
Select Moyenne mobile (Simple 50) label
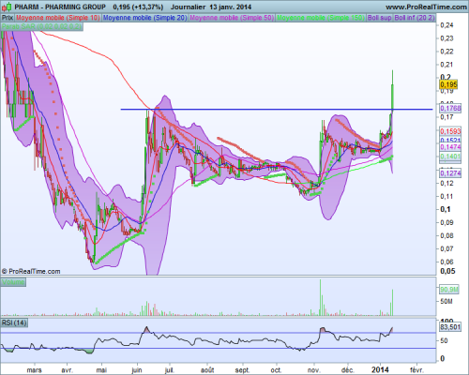232,18
